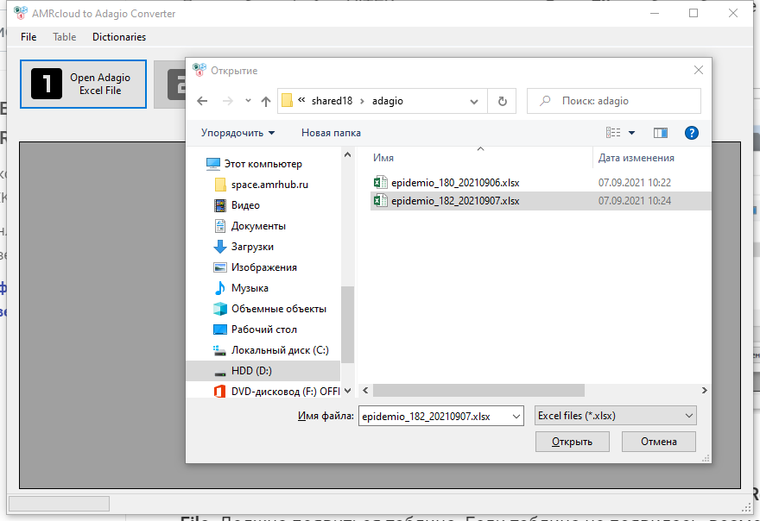Click the adagio path segment
Viewport: 760px width, 521px height.
[388, 101]
